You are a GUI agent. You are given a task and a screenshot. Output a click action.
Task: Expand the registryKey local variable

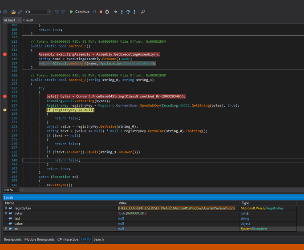pyautogui.click(x=6, y=208)
